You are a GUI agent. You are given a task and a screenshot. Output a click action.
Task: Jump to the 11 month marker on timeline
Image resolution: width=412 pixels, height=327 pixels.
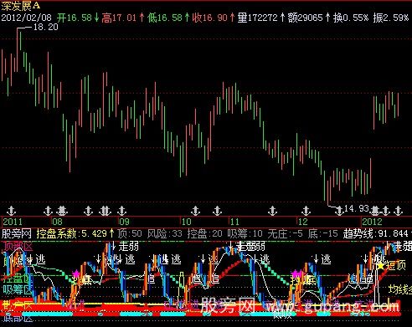point(234,222)
